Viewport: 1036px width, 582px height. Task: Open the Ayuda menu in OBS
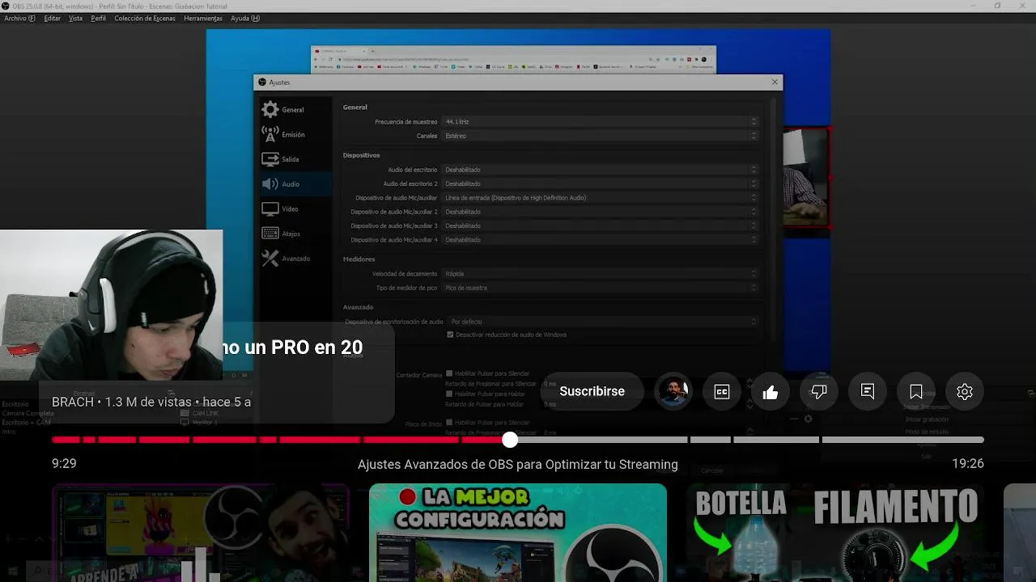coord(245,18)
